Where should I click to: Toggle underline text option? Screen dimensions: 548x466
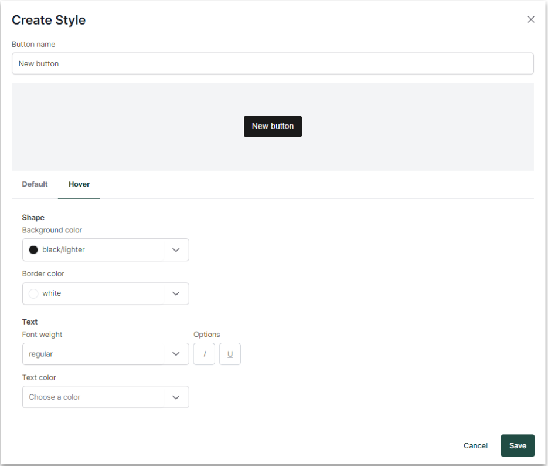pyautogui.click(x=230, y=354)
